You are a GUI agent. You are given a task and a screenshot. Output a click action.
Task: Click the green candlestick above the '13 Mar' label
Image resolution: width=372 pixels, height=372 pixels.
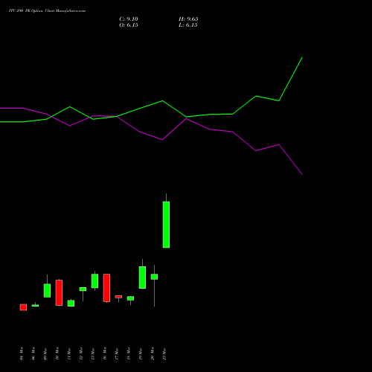click(x=94, y=281)
